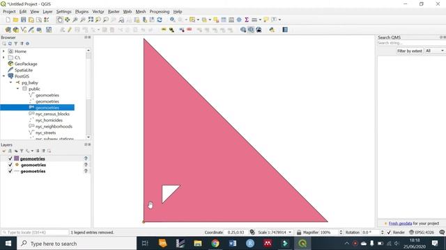Click the EPSG:4326 CRS button
This screenshot has width=446, height=250.
(x=422, y=233)
